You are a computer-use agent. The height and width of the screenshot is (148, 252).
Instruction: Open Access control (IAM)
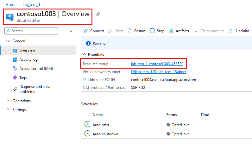(36, 68)
